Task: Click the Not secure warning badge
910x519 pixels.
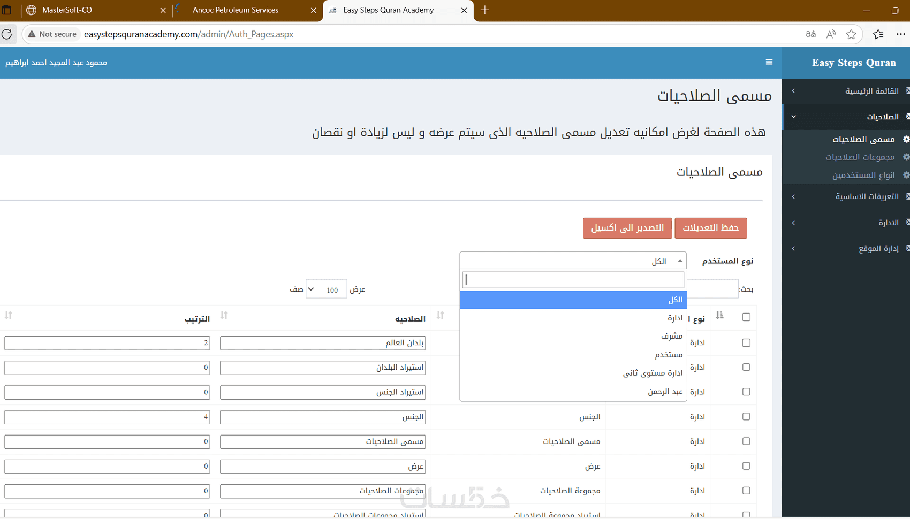Action: [x=52, y=34]
